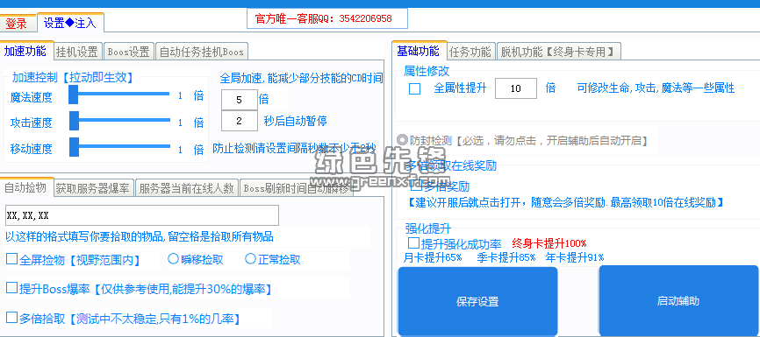Open the 加速功能 tab
Image resolution: width=760 pixels, height=337 pixels.
(x=25, y=50)
